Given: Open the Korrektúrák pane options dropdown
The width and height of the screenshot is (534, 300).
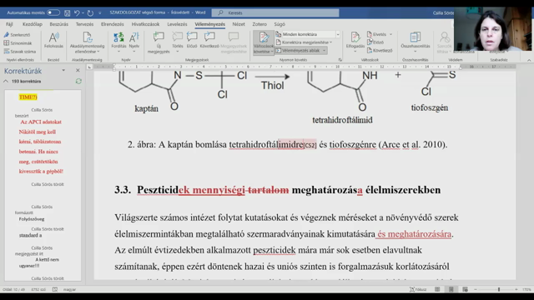Looking at the screenshot, I should (x=63, y=70).
